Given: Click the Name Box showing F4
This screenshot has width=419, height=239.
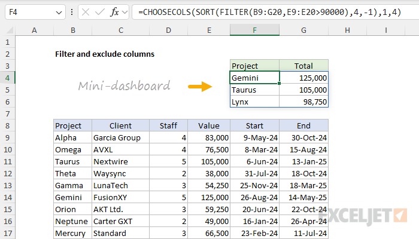Looking at the screenshot, I should [x=35, y=13].
